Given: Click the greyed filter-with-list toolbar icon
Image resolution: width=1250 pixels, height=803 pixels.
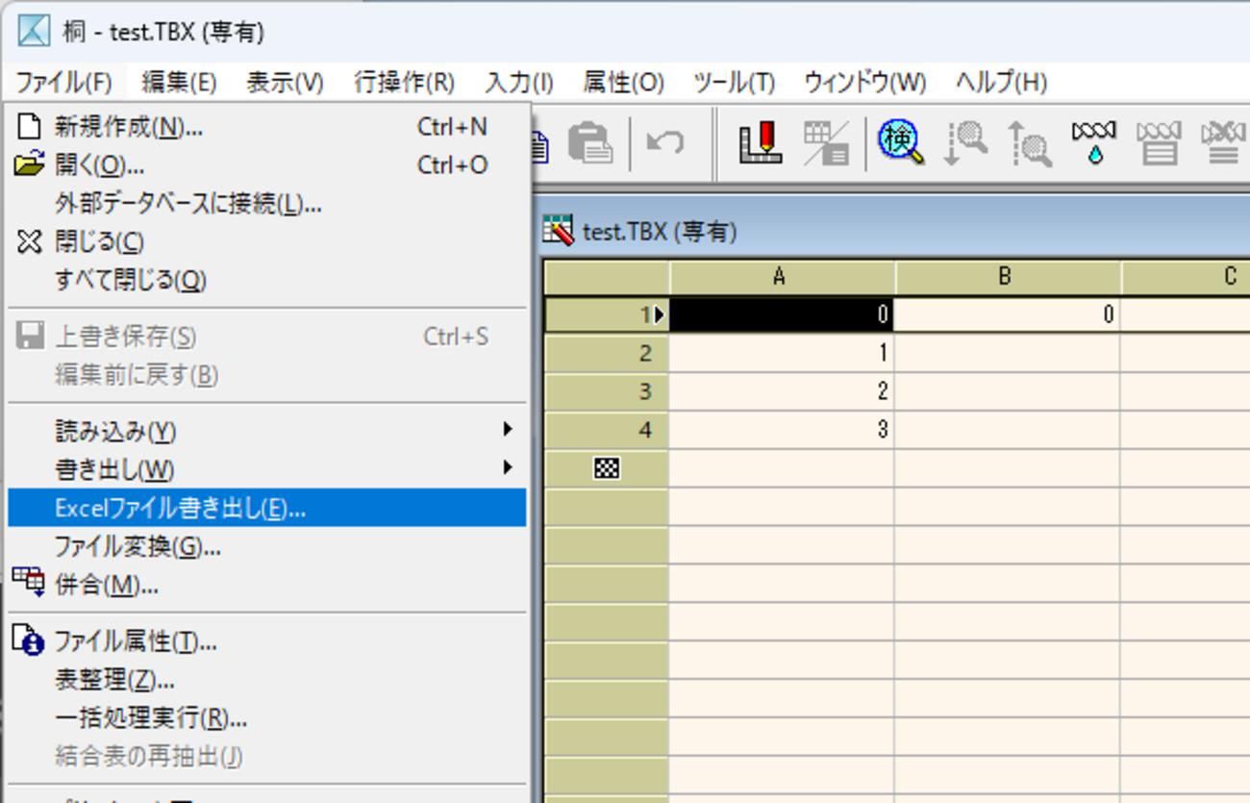Looking at the screenshot, I should click(x=1158, y=143).
